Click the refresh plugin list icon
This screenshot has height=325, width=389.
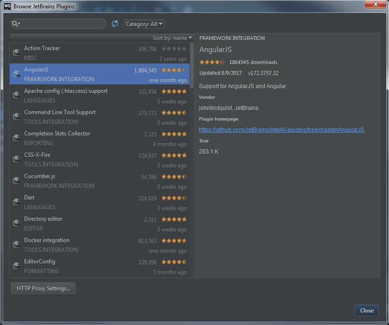(x=115, y=24)
